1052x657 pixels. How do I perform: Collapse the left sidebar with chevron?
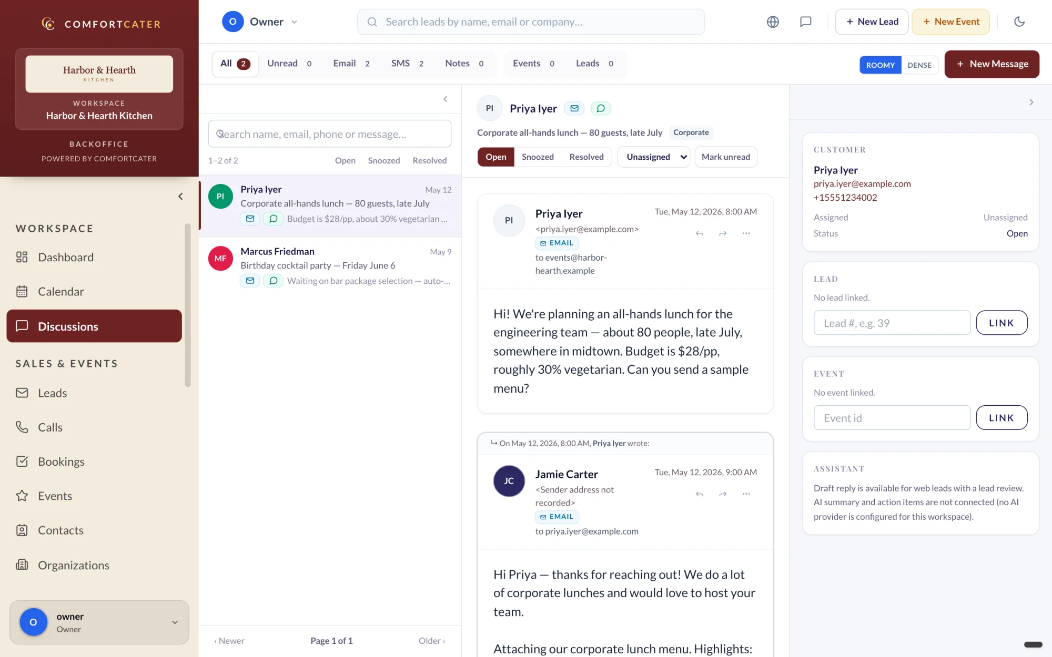[x=180, y=196]
